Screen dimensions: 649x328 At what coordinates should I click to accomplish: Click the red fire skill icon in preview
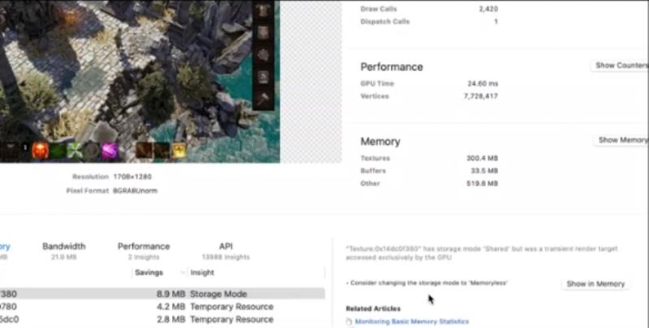point(41,150)
